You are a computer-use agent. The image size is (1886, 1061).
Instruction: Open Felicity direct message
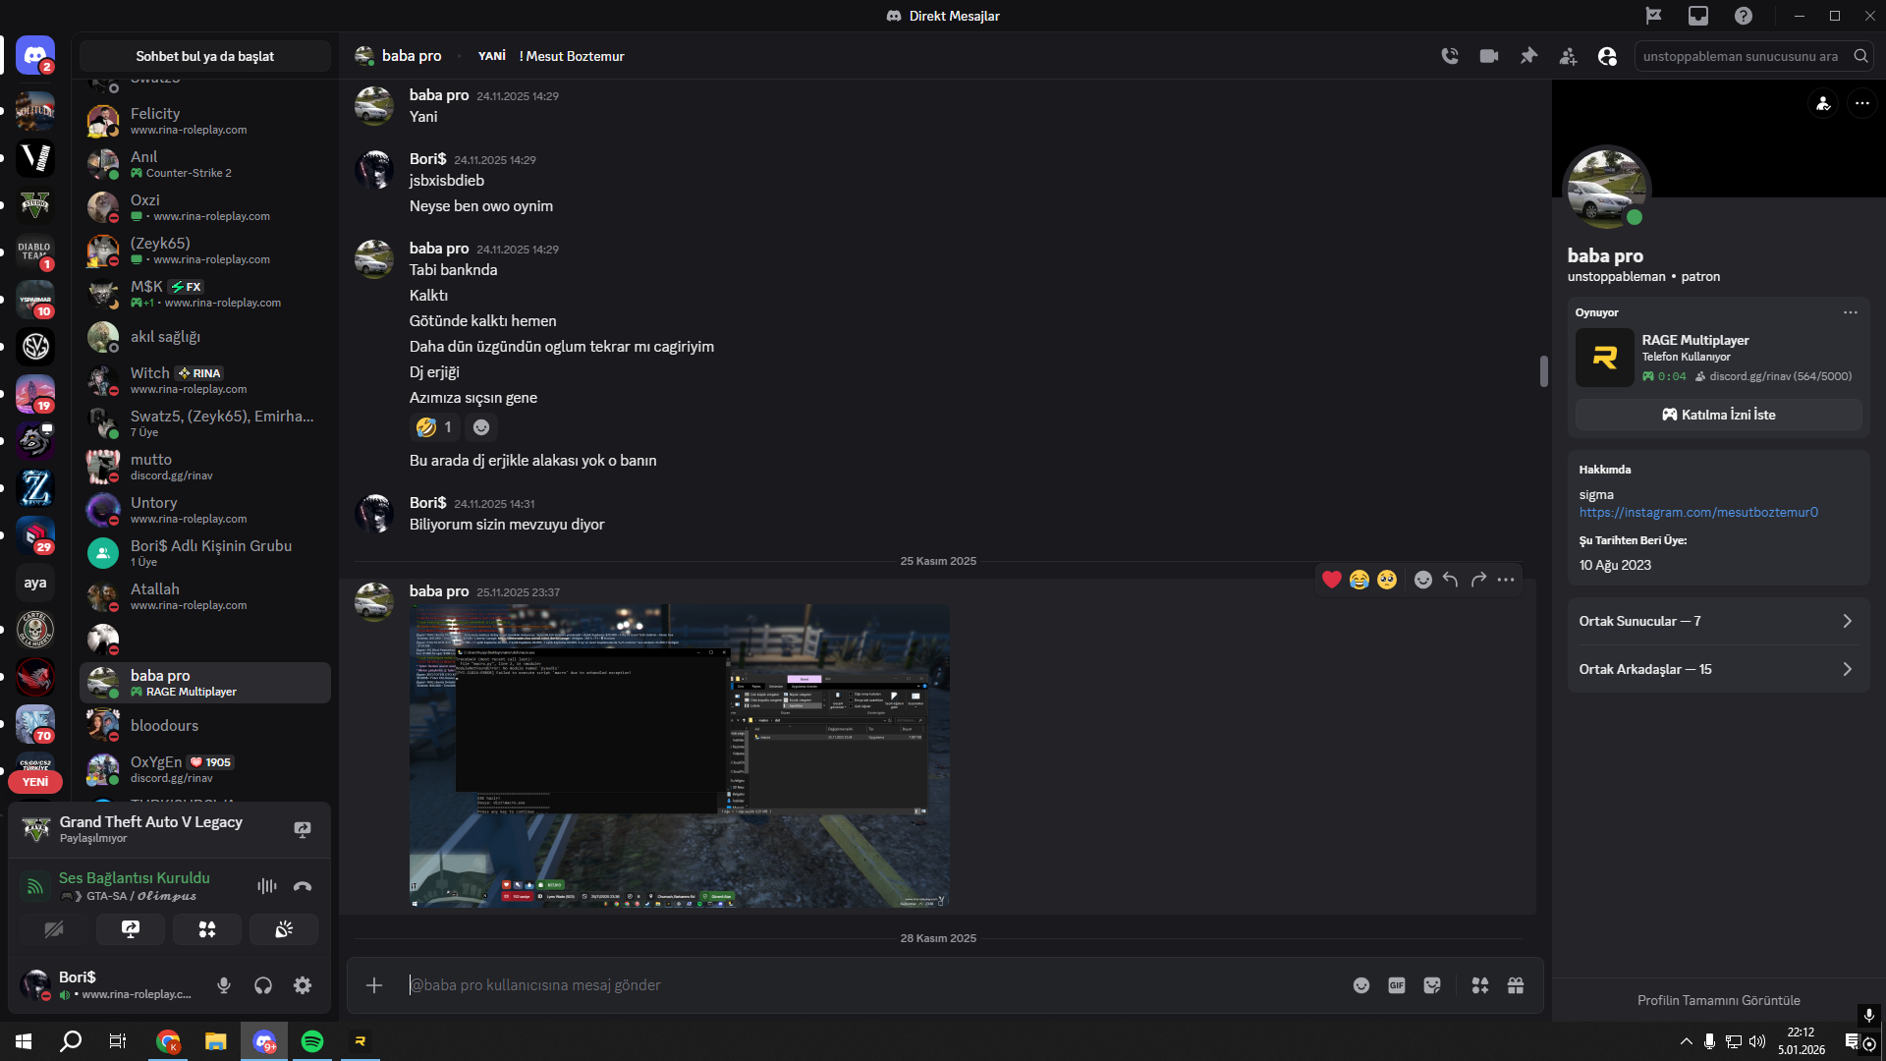[x=205, y=121]
